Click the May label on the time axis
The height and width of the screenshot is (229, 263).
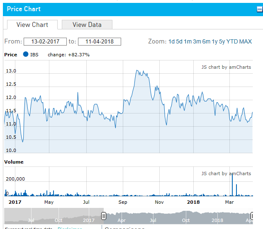[49, 202]
